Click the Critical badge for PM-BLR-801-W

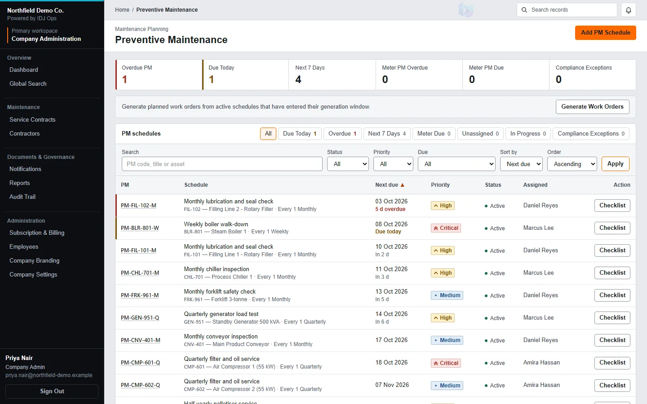pos(446,228)
